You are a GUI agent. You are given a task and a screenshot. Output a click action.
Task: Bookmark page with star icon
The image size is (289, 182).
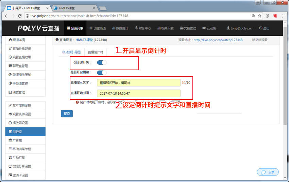(260, 16)
